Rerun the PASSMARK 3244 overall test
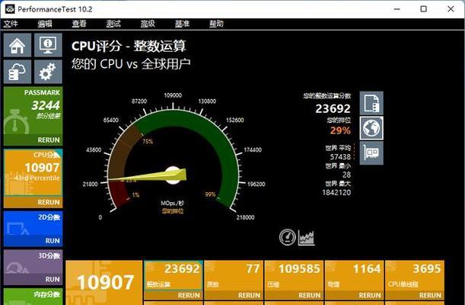Image resolution: width=465 pixels, height=305 pixels. click(x=49, y=140)
